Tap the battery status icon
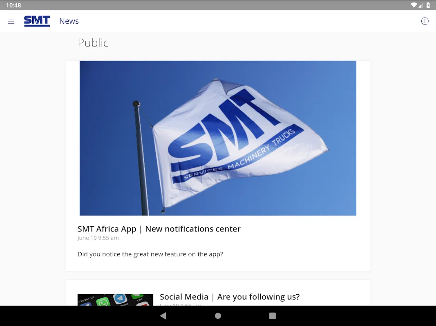 [428, 5]
